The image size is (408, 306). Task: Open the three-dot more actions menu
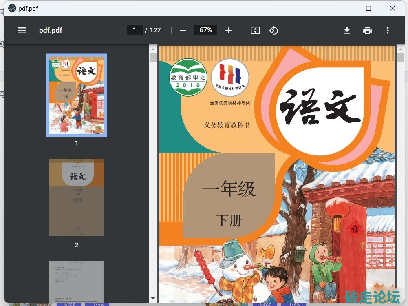tap(388, 30)
